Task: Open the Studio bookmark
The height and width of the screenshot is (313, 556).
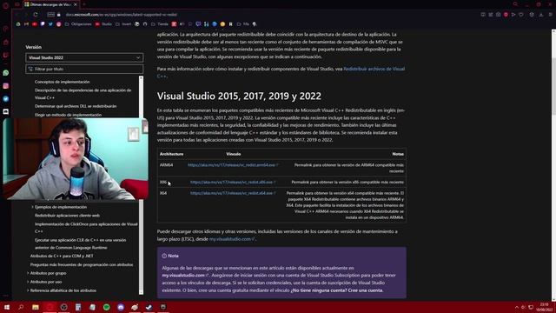Action: click(x=103, y=24)
